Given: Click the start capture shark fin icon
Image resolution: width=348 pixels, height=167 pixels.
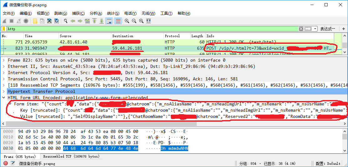Looking at the screenshot, I should point(4,21).
